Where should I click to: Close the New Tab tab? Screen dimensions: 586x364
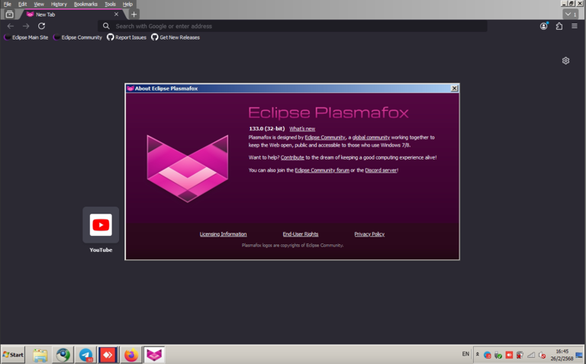click(116, 14)
